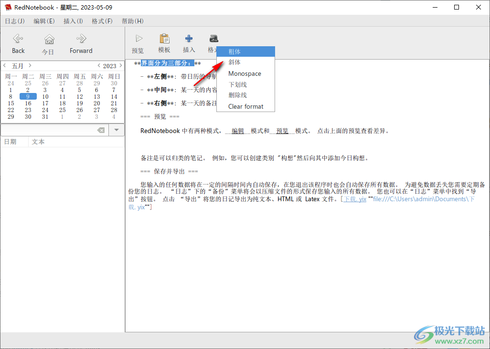Open the 帮助(H) menu
Viewport: 490px width, 349px height.
[x=132, y=21]
